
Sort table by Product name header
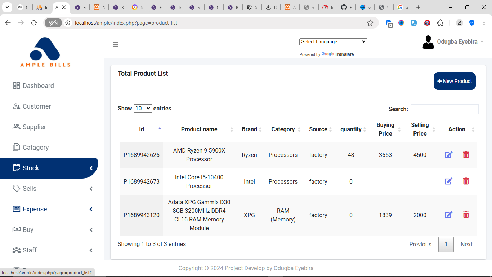click(199, 129)
